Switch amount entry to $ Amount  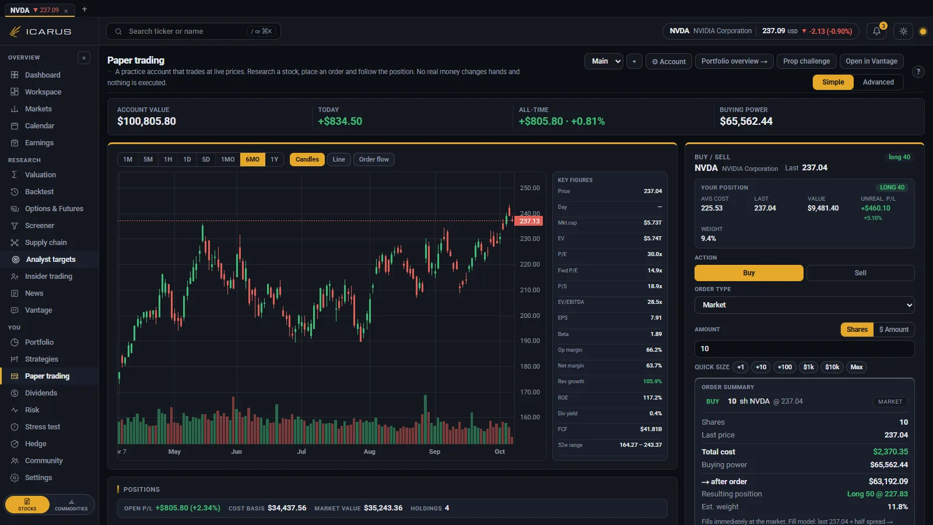point(894,330)
